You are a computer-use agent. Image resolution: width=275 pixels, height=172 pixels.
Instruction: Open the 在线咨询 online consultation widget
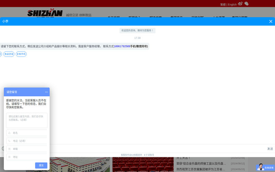(265, 168)
